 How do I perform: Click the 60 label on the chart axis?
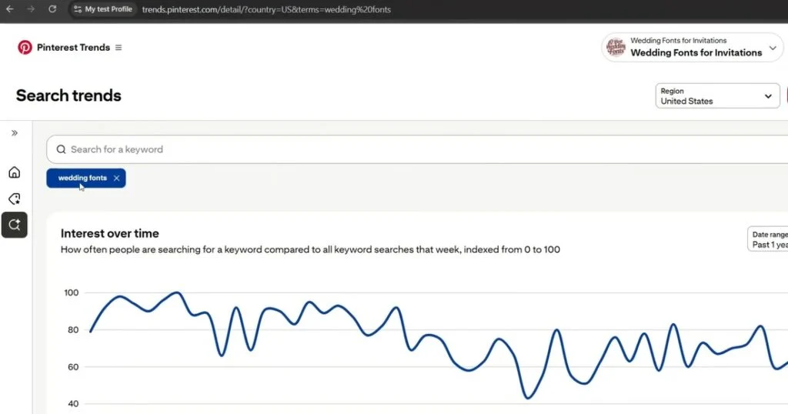pyautogui.click(x=73, y=367)
